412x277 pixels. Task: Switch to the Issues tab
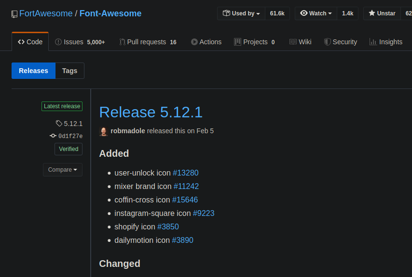click(72, 42)
